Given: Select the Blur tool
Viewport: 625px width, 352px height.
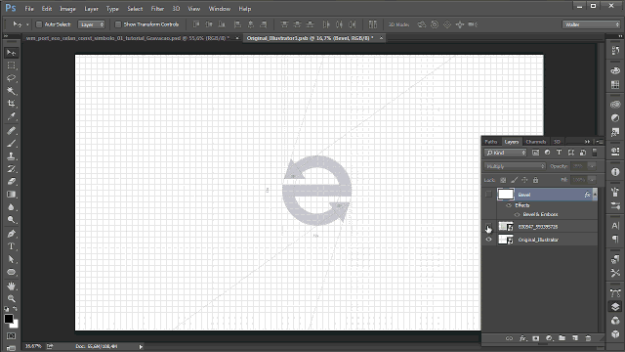Looking at the screenshot, I should point(11,207).
